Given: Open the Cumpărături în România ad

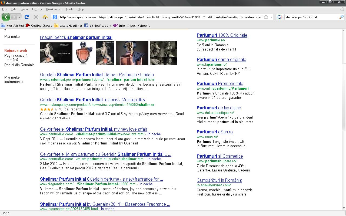Looking at the screenshot, I should click(219, 180).
